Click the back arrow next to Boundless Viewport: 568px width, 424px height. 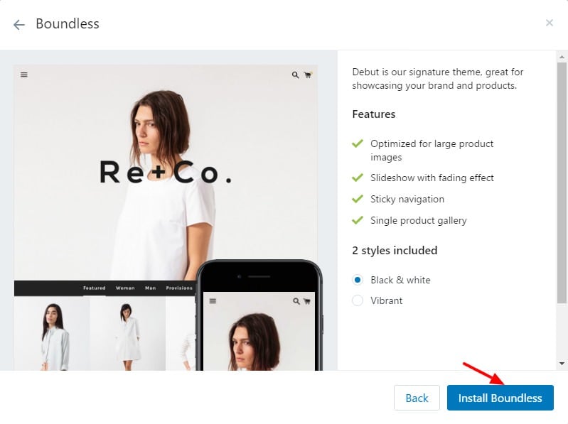[x=18, y=25]
